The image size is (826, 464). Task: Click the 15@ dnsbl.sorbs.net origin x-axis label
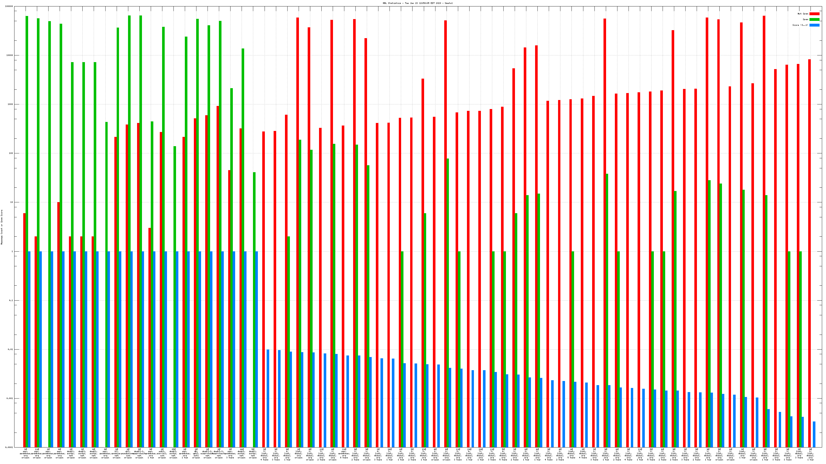(173, 453)
